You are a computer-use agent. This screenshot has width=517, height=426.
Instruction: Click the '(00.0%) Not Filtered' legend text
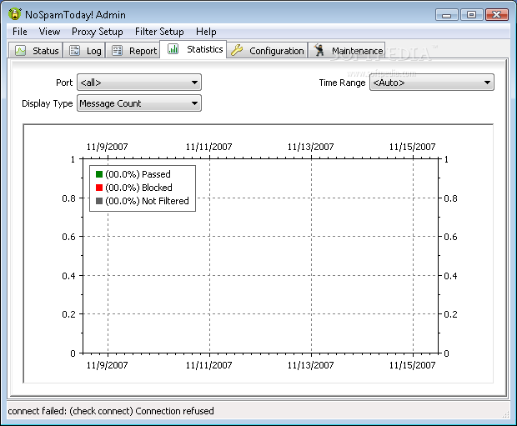tap(147, 201)
